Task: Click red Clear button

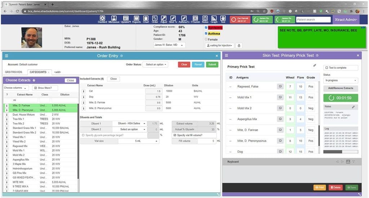Action: point(184,65)
